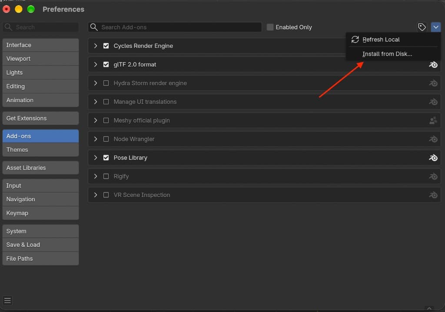Open Keymap preferences section
This screenshot has width=445, height=312.
pos(40,213)
